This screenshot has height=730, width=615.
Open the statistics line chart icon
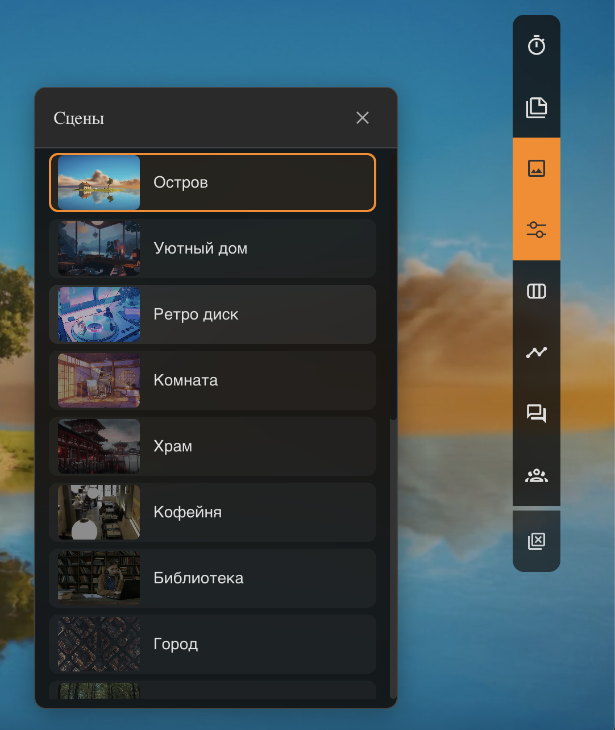tap(537, 352)
